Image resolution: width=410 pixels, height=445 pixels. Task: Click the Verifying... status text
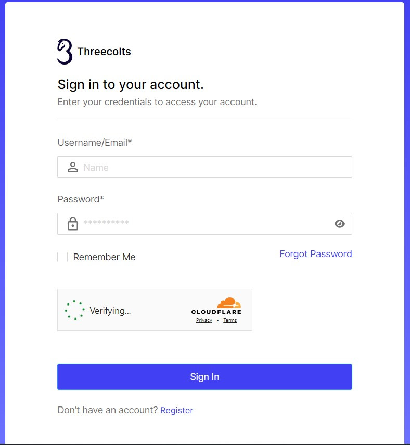tap(110, 311)
